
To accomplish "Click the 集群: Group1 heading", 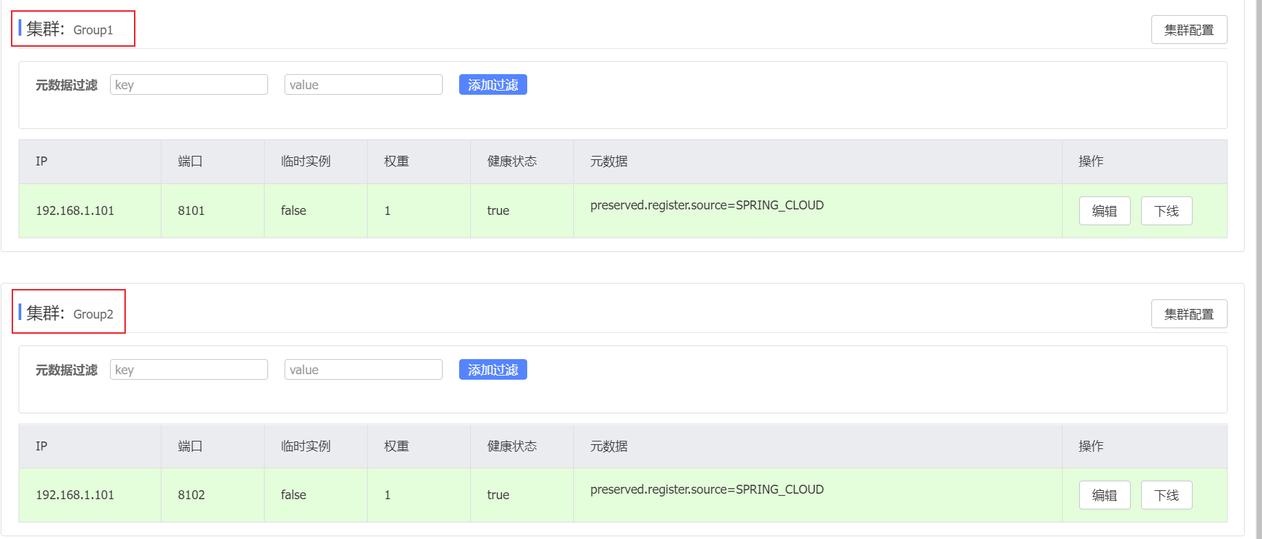I will pyautogui.click(x=69, y=29).
